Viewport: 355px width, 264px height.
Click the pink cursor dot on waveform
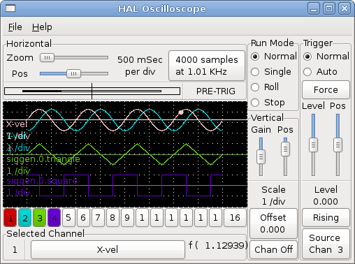(x=181, y=112)
